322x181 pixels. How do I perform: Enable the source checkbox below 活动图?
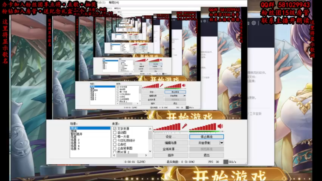[x=115, y=136]
